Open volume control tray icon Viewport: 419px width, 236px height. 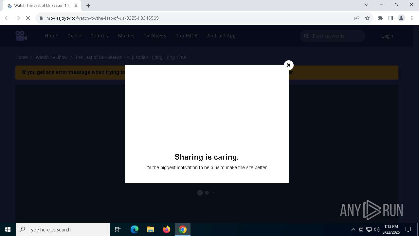(x=377, y=229)
